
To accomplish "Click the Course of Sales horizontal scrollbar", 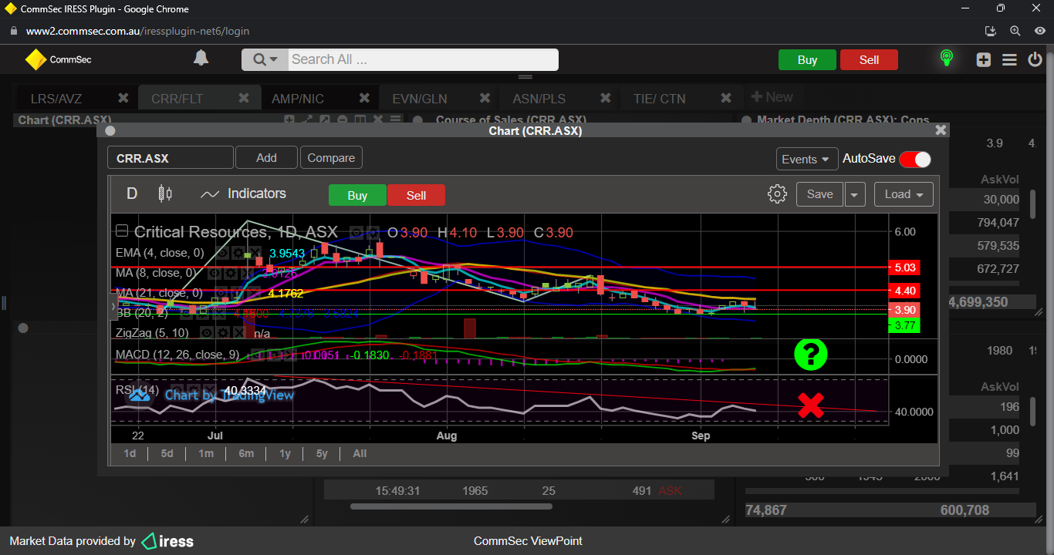I will click(451, 506).
